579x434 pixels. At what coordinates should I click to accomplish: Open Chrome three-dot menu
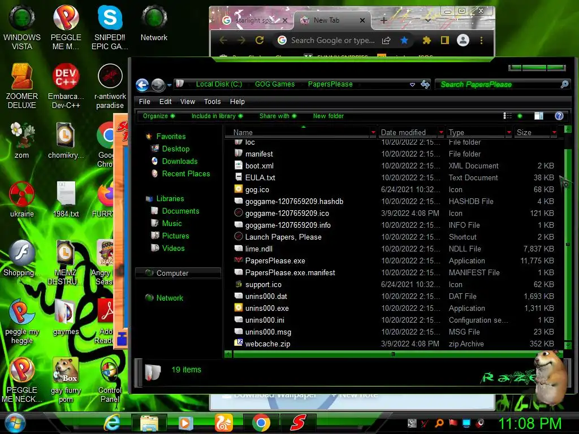pyautogui.click(x=481, y=40)
